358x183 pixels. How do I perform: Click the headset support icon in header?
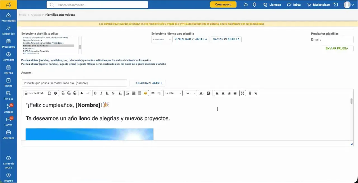coord(255,5)
